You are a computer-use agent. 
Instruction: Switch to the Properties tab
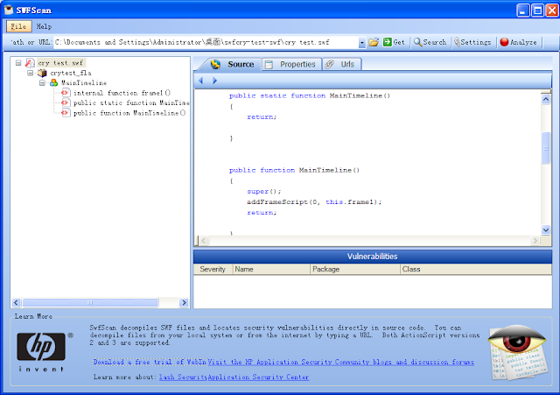pyautogui.click(x=291, y=64)
